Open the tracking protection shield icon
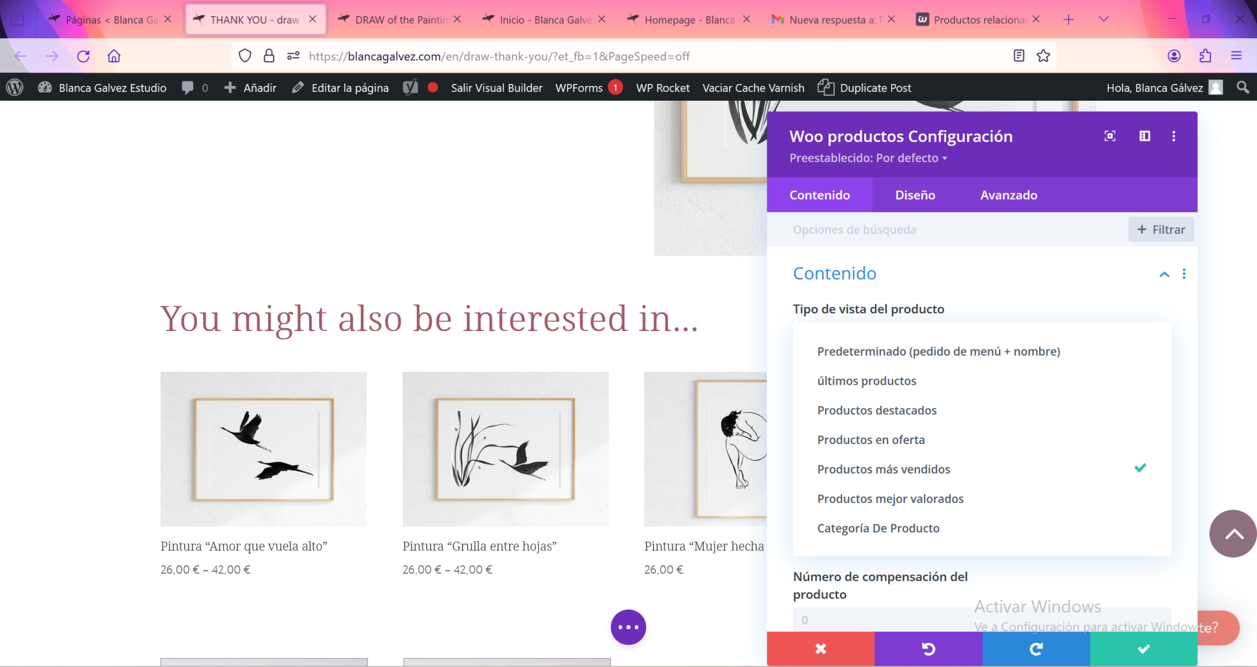The width and height of the screenshot is (1257, 667). [245, 56]
